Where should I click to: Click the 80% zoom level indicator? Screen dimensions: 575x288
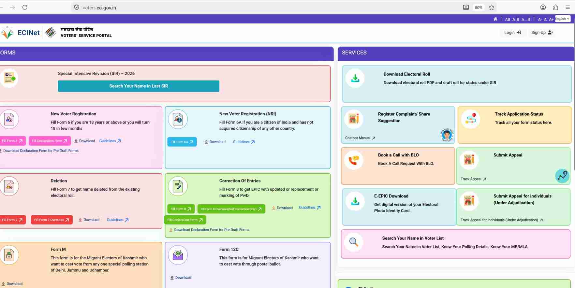(x=479, y=7)
